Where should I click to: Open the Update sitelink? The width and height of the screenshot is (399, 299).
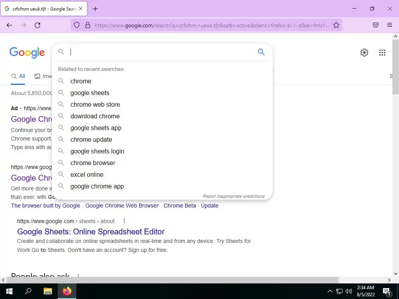click(x=210, y=206)
